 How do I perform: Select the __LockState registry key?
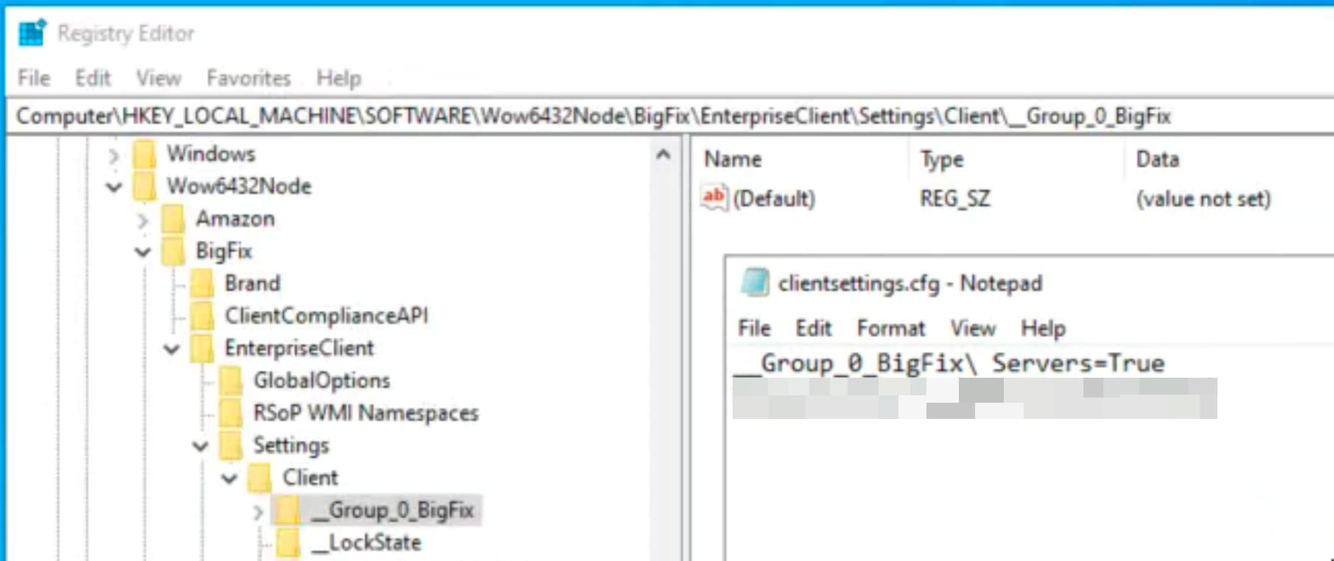tap(374, 543)
